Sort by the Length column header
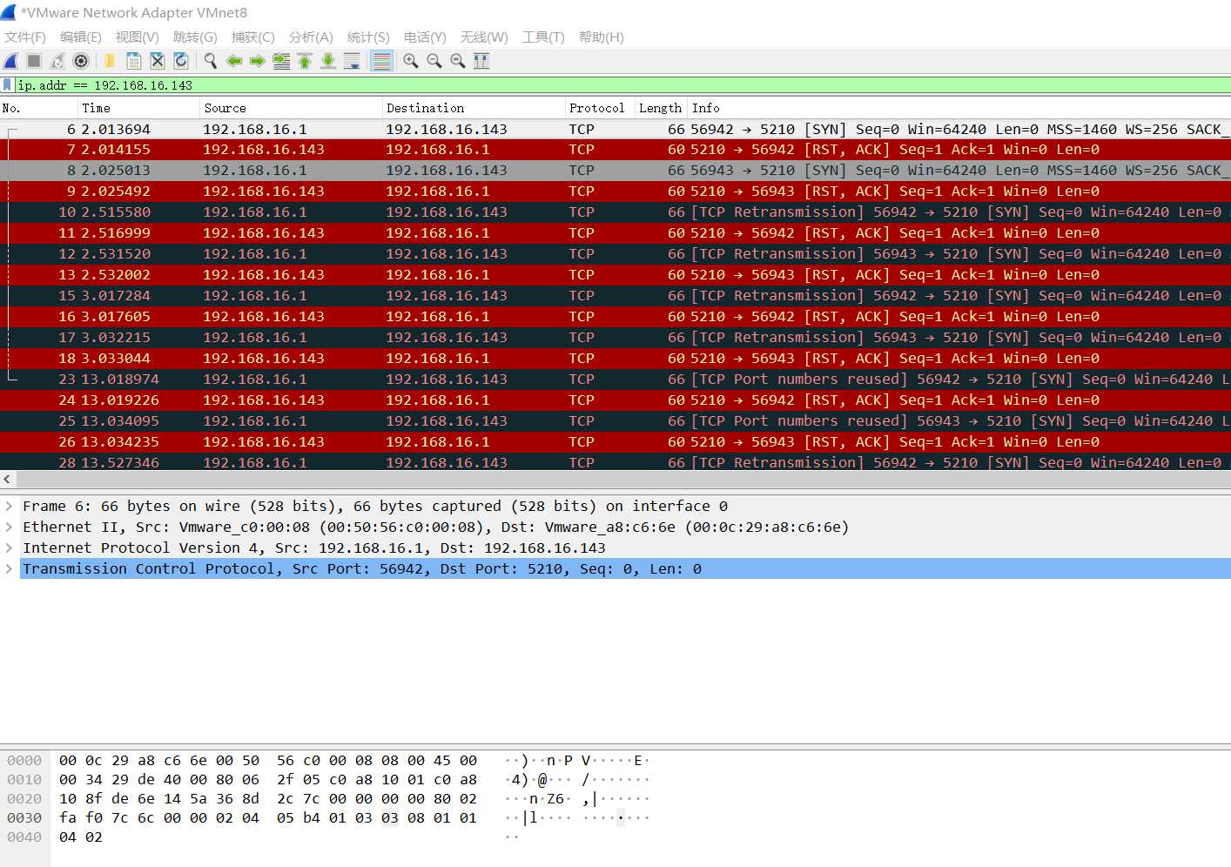Screen dimensions: 1231x867 [x=660, y=108]
